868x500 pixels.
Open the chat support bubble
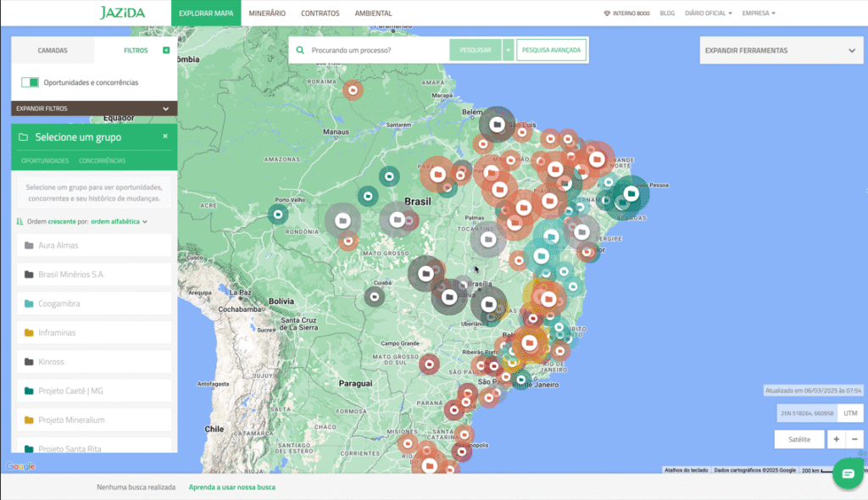click(848, 474)
